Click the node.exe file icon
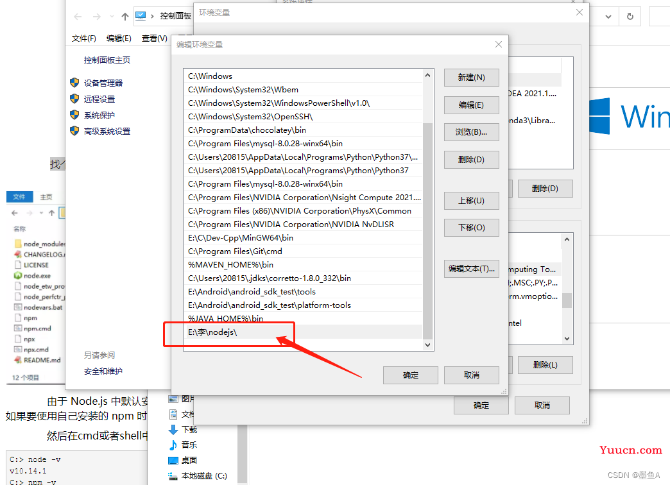The height and width of the screenshot is (485, 670). tap(18, 276)
